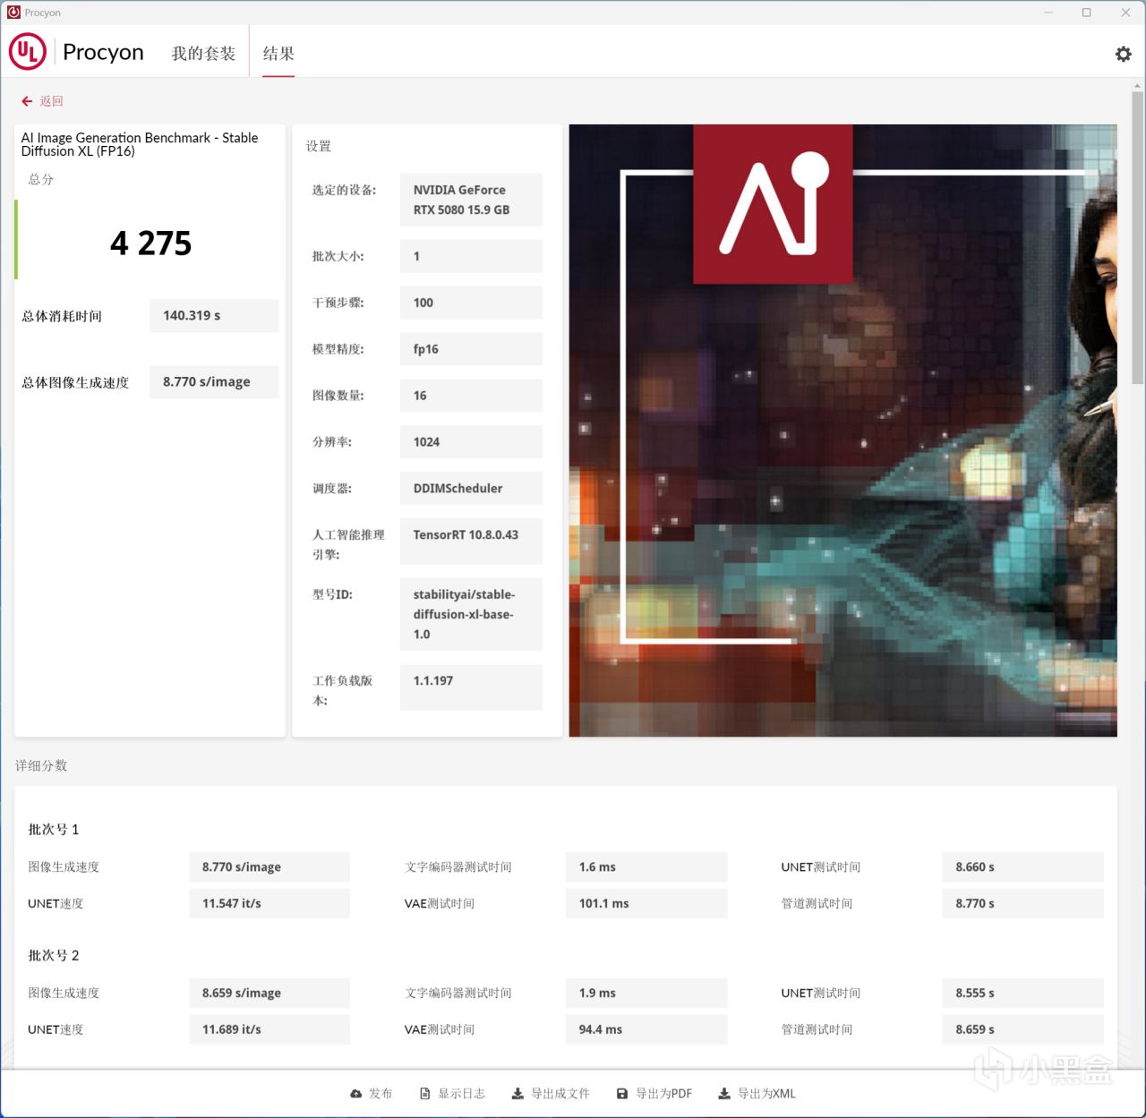Click the show log document icon

point(425,1094)
